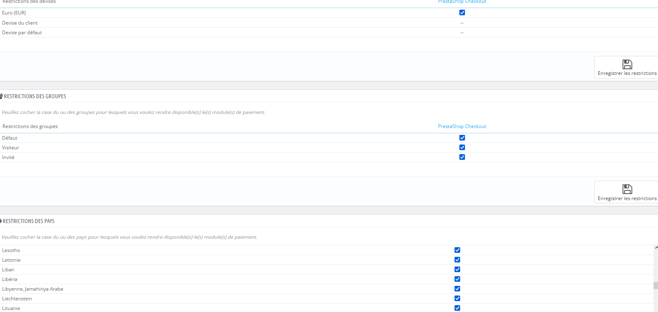Click the Restrictions des pays section icon
Screen dimensions: 658x312
tap(1, 221)
